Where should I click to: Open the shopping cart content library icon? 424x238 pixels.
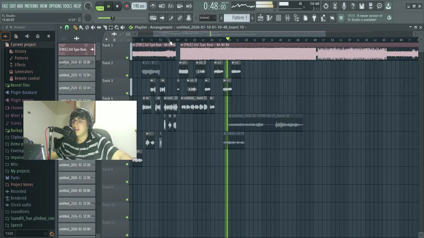(x=341, y=18)
